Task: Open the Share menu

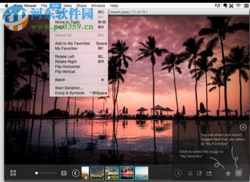Action: [81, 6]
